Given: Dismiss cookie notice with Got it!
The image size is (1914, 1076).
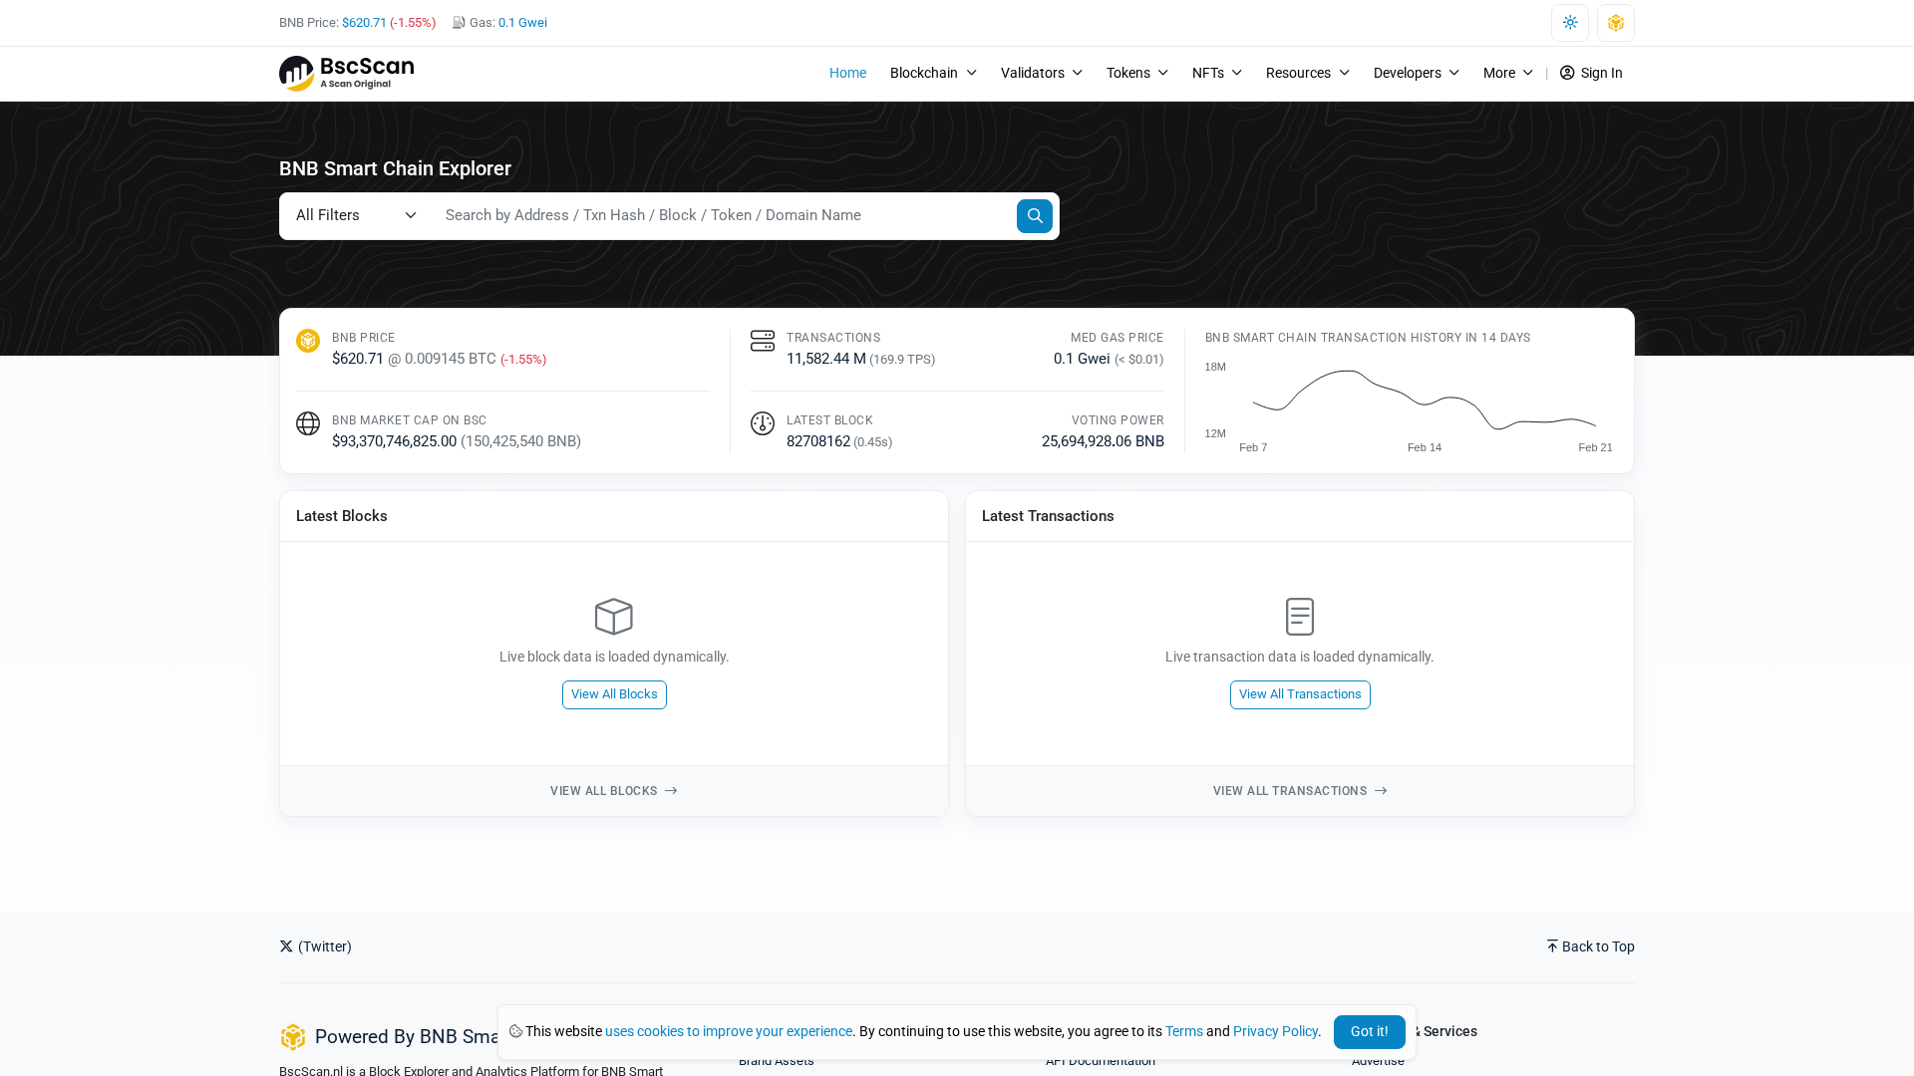Looking at the screenshot, I should pos(1369,1032).
